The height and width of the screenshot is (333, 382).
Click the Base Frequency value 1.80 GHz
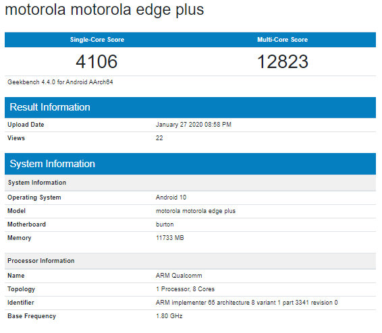point(169,316)
